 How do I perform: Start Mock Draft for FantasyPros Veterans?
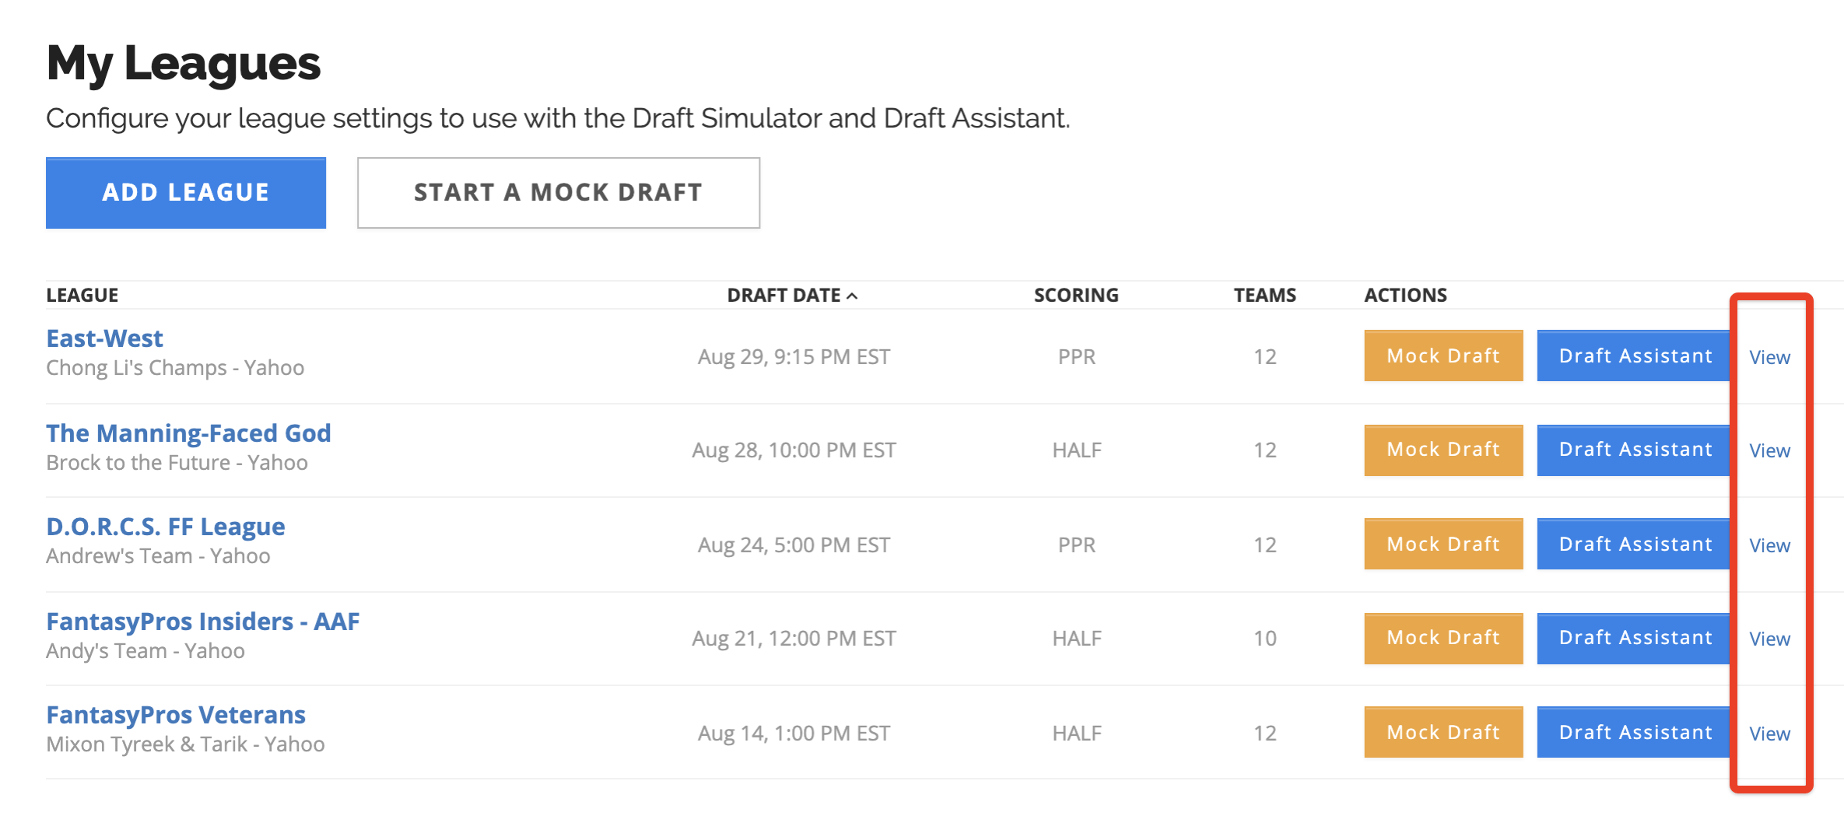[1443, 733]
